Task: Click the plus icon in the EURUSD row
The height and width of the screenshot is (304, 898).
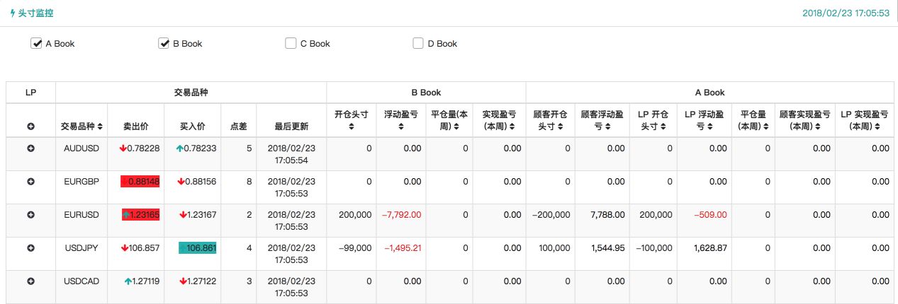Action: click(x=30, y=214)
